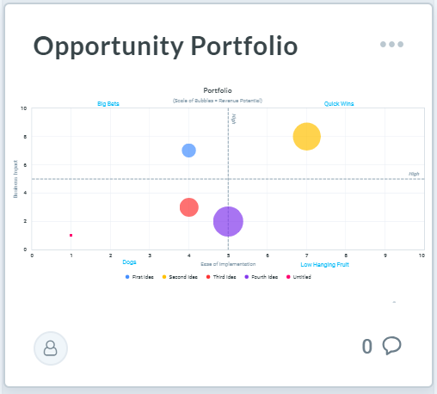Click the Big Bets quadrant label
The width and height of the screenshot is (437, 394).
click(108, 103)
